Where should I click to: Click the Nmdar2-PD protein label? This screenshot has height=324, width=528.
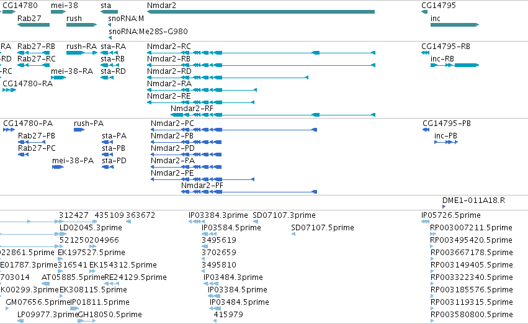point(172,148)
